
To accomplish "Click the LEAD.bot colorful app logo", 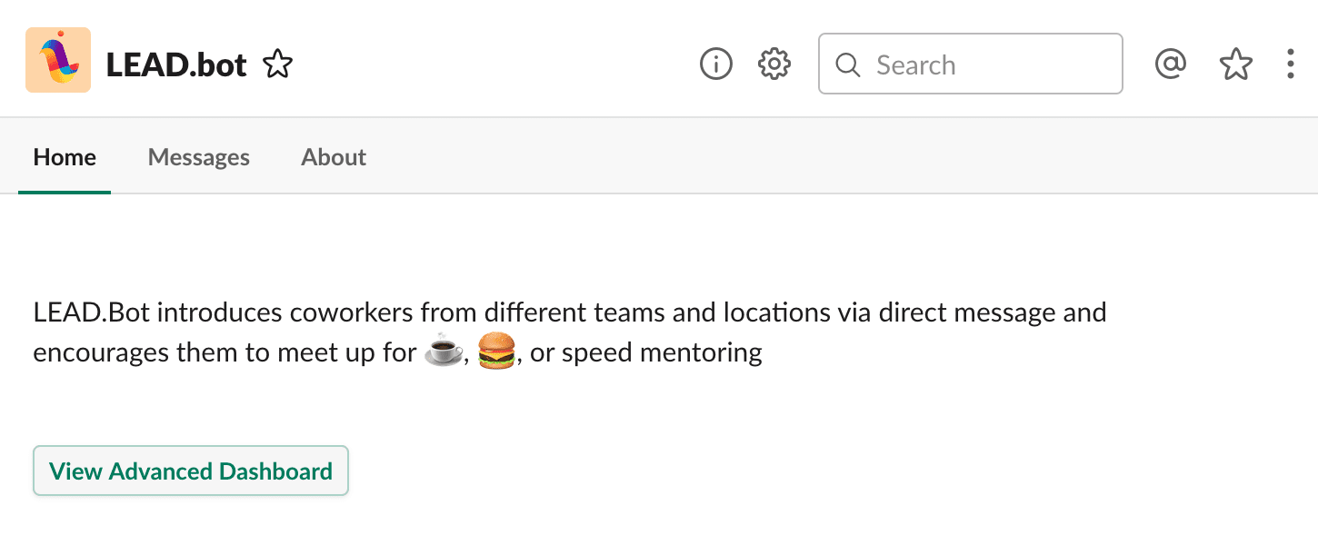I will (58, 60).
